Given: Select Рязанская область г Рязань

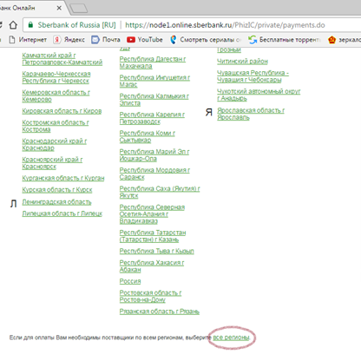Looking at the screenshot, I should coord(160,312).
